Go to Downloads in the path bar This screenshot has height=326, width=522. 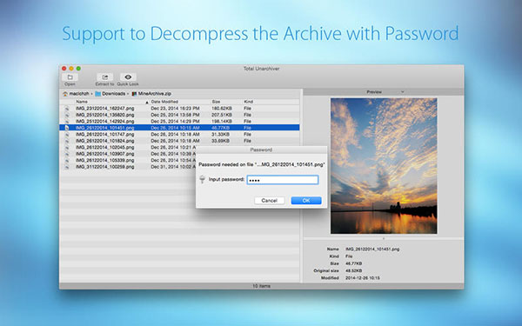click(113, 94)
